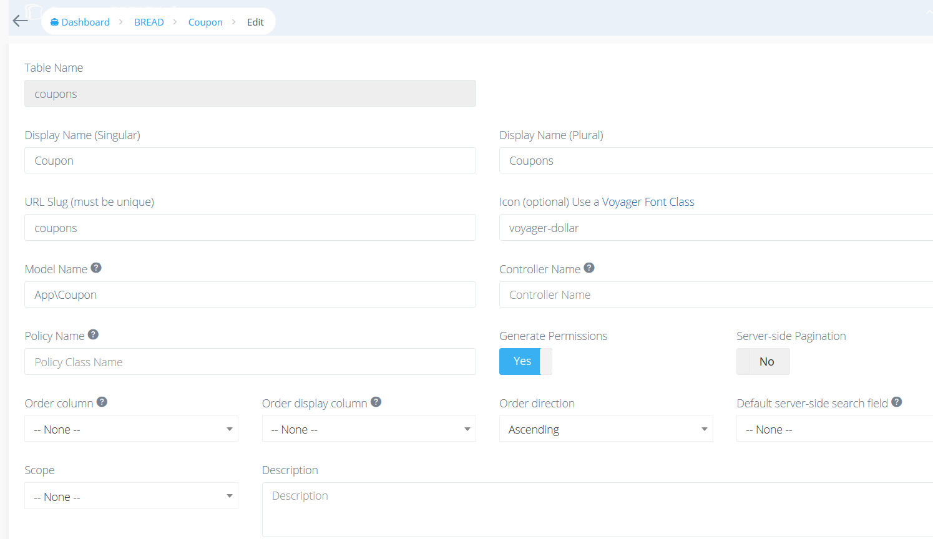Open the Order column dropdown
The height and width of the screenshot is (539, 933).
click(131, 429)
